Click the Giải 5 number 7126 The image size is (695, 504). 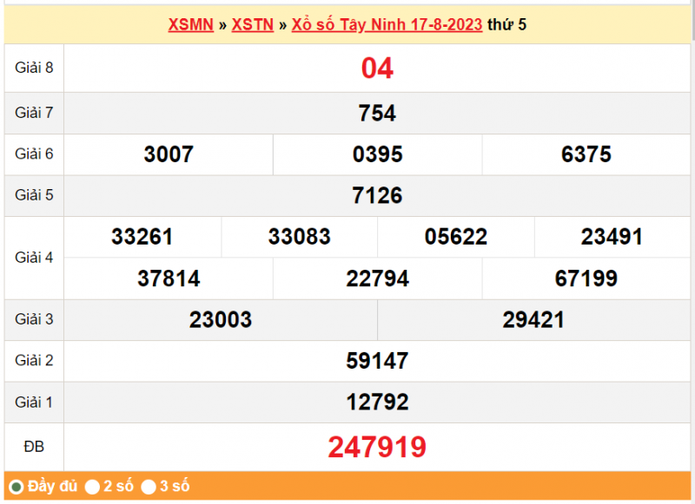377,195
